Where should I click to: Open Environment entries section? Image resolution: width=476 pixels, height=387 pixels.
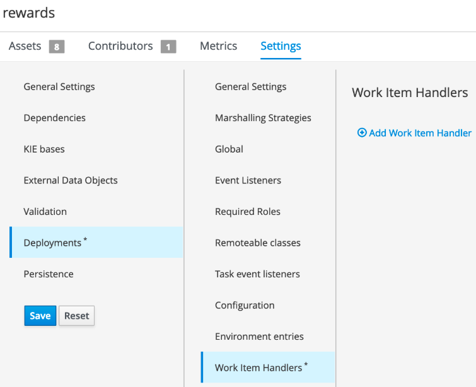[x=259, y=337]
